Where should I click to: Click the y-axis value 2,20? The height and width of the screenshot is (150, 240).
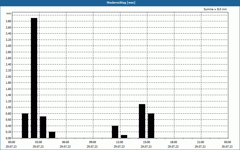(8, 70)
